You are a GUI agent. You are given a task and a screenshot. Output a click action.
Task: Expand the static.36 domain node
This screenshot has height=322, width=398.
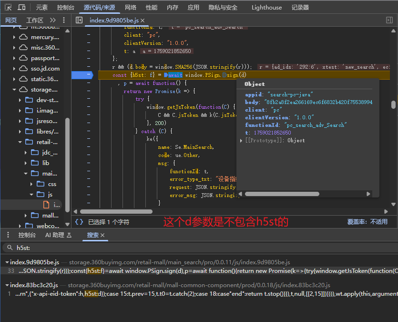tap(14, 79)
